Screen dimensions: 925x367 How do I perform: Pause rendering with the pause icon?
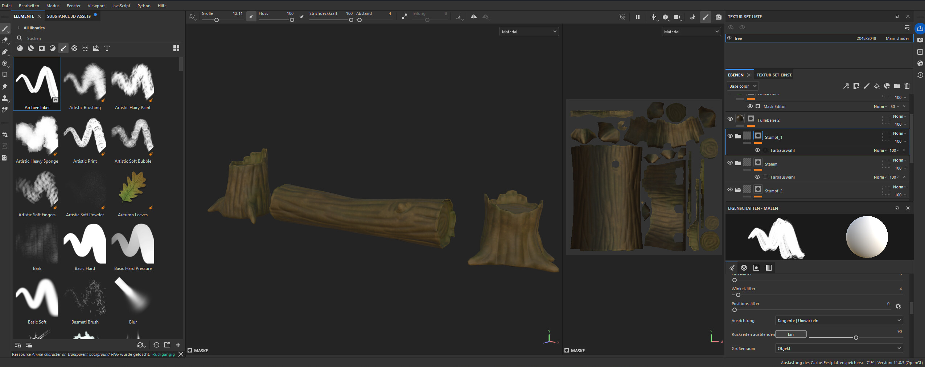coord(637,17)
